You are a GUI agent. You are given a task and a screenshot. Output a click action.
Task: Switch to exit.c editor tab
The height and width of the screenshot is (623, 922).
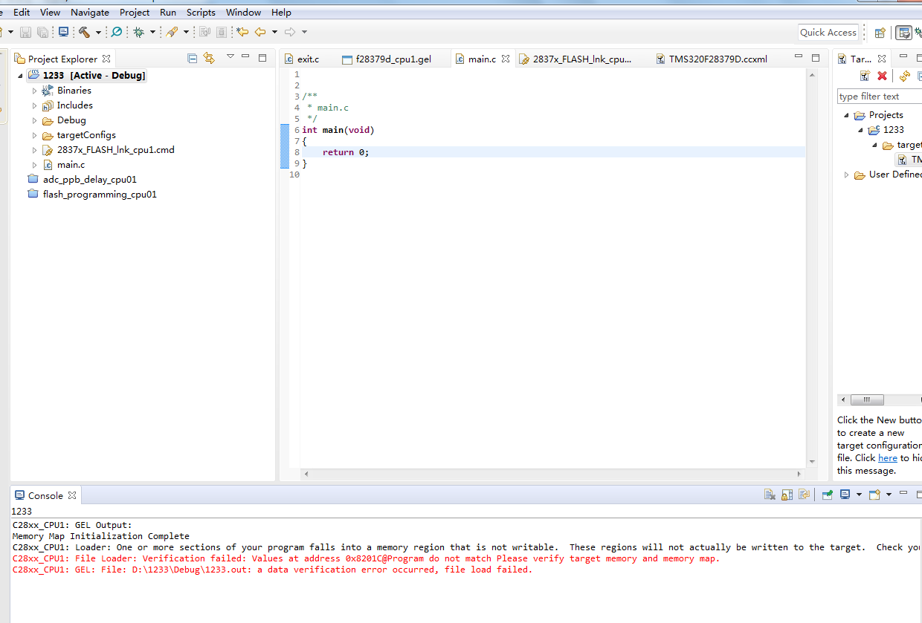tap(308, 59)
